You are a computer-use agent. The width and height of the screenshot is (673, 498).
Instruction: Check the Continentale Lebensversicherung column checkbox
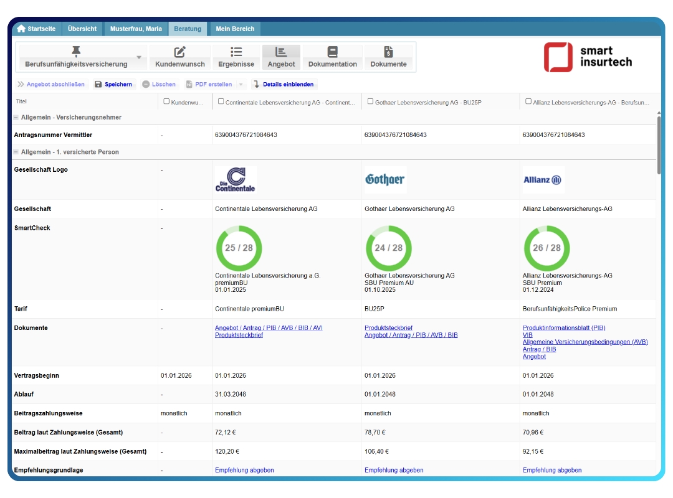click(221, 101)
